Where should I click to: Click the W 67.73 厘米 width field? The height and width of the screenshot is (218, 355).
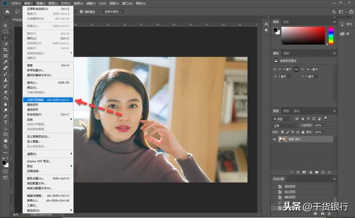point(285,69)
